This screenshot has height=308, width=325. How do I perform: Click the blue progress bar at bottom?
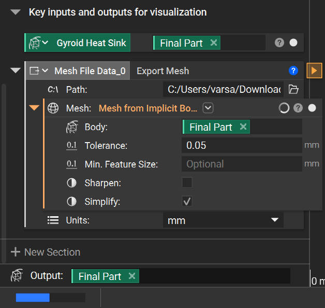pos(33,298)
